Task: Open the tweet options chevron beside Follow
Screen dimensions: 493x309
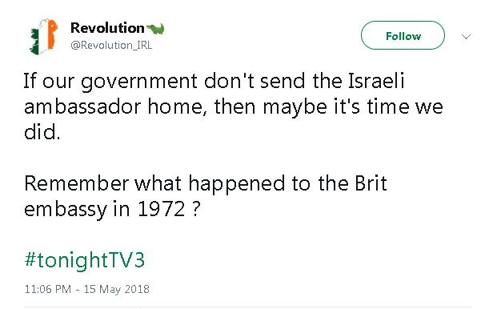Action: tap(466, 37)
